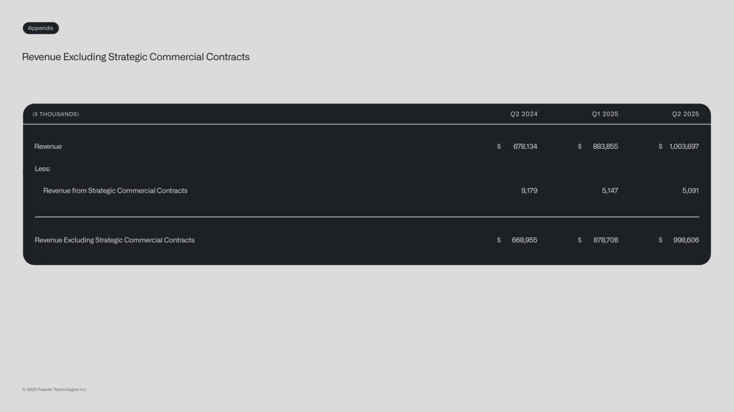
Task: Click the Less: row label
Action: 42,169
